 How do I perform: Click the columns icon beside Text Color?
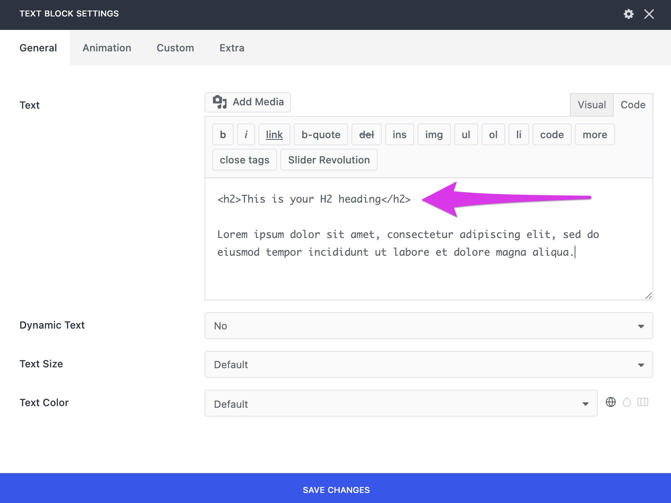click(x=643, y=402)
